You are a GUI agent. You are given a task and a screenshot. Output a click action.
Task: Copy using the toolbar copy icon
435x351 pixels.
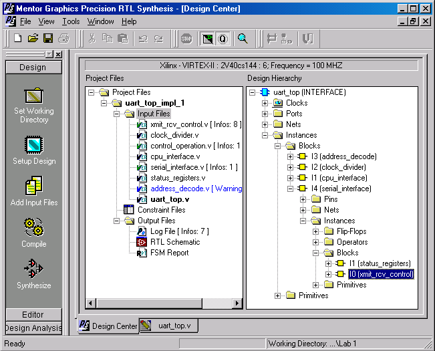[108, 38]
